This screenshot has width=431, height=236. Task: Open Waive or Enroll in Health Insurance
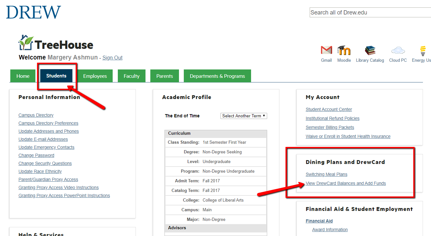[x=348, y=136]
